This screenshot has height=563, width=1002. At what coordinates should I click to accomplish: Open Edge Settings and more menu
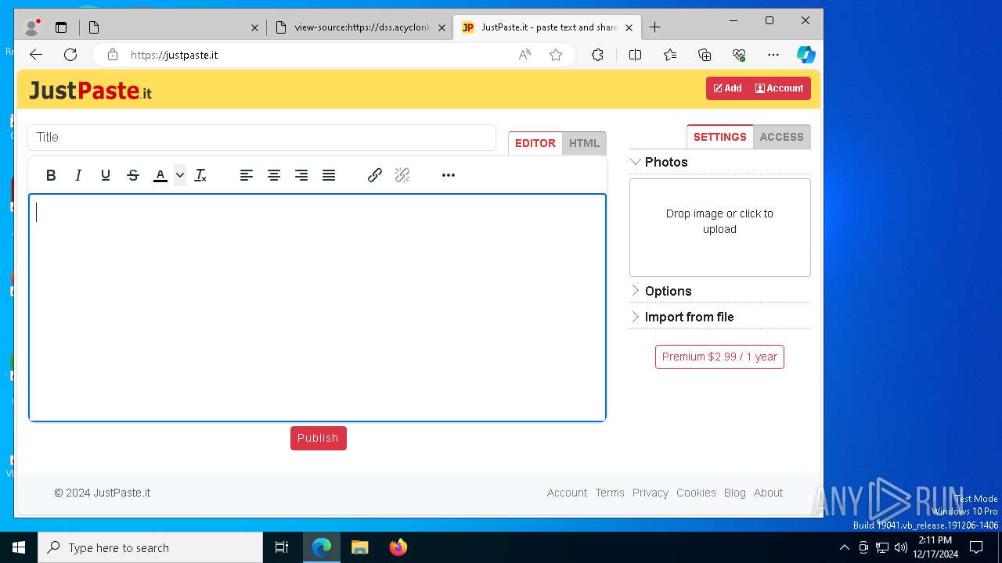click(773, 55)
